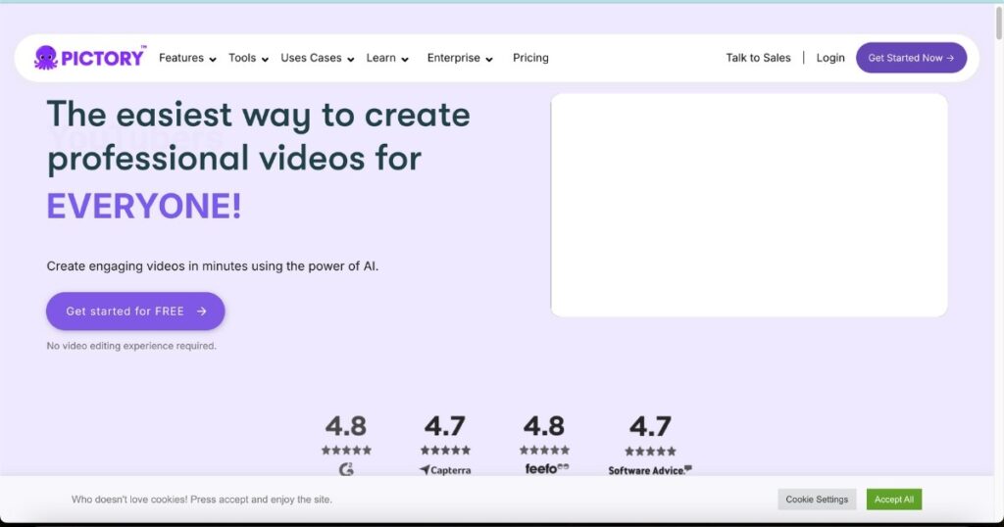
Task: Click the 4.7 rating above Capterra
Action: 444,426
